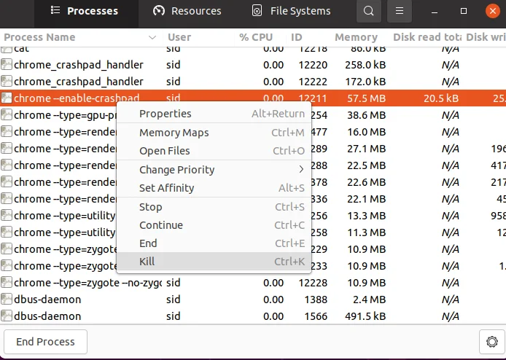This screenshot has height=360, width=506.
Task: Choose Properties from the context menu
Action: (214, 114)
